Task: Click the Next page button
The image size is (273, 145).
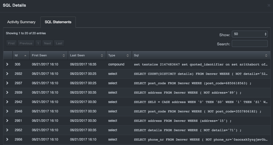Action: 48,43
